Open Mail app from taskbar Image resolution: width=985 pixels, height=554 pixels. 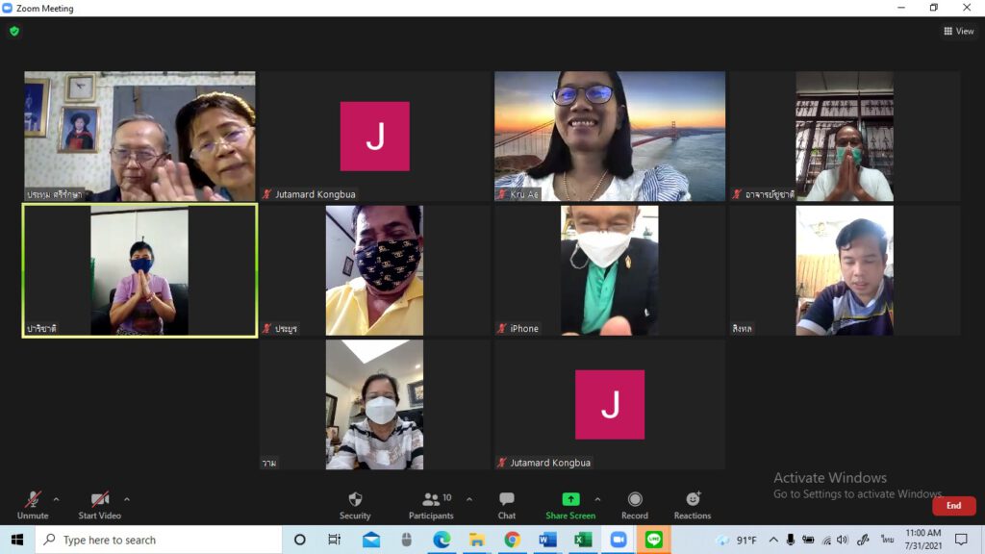click(x=370, y=540)
